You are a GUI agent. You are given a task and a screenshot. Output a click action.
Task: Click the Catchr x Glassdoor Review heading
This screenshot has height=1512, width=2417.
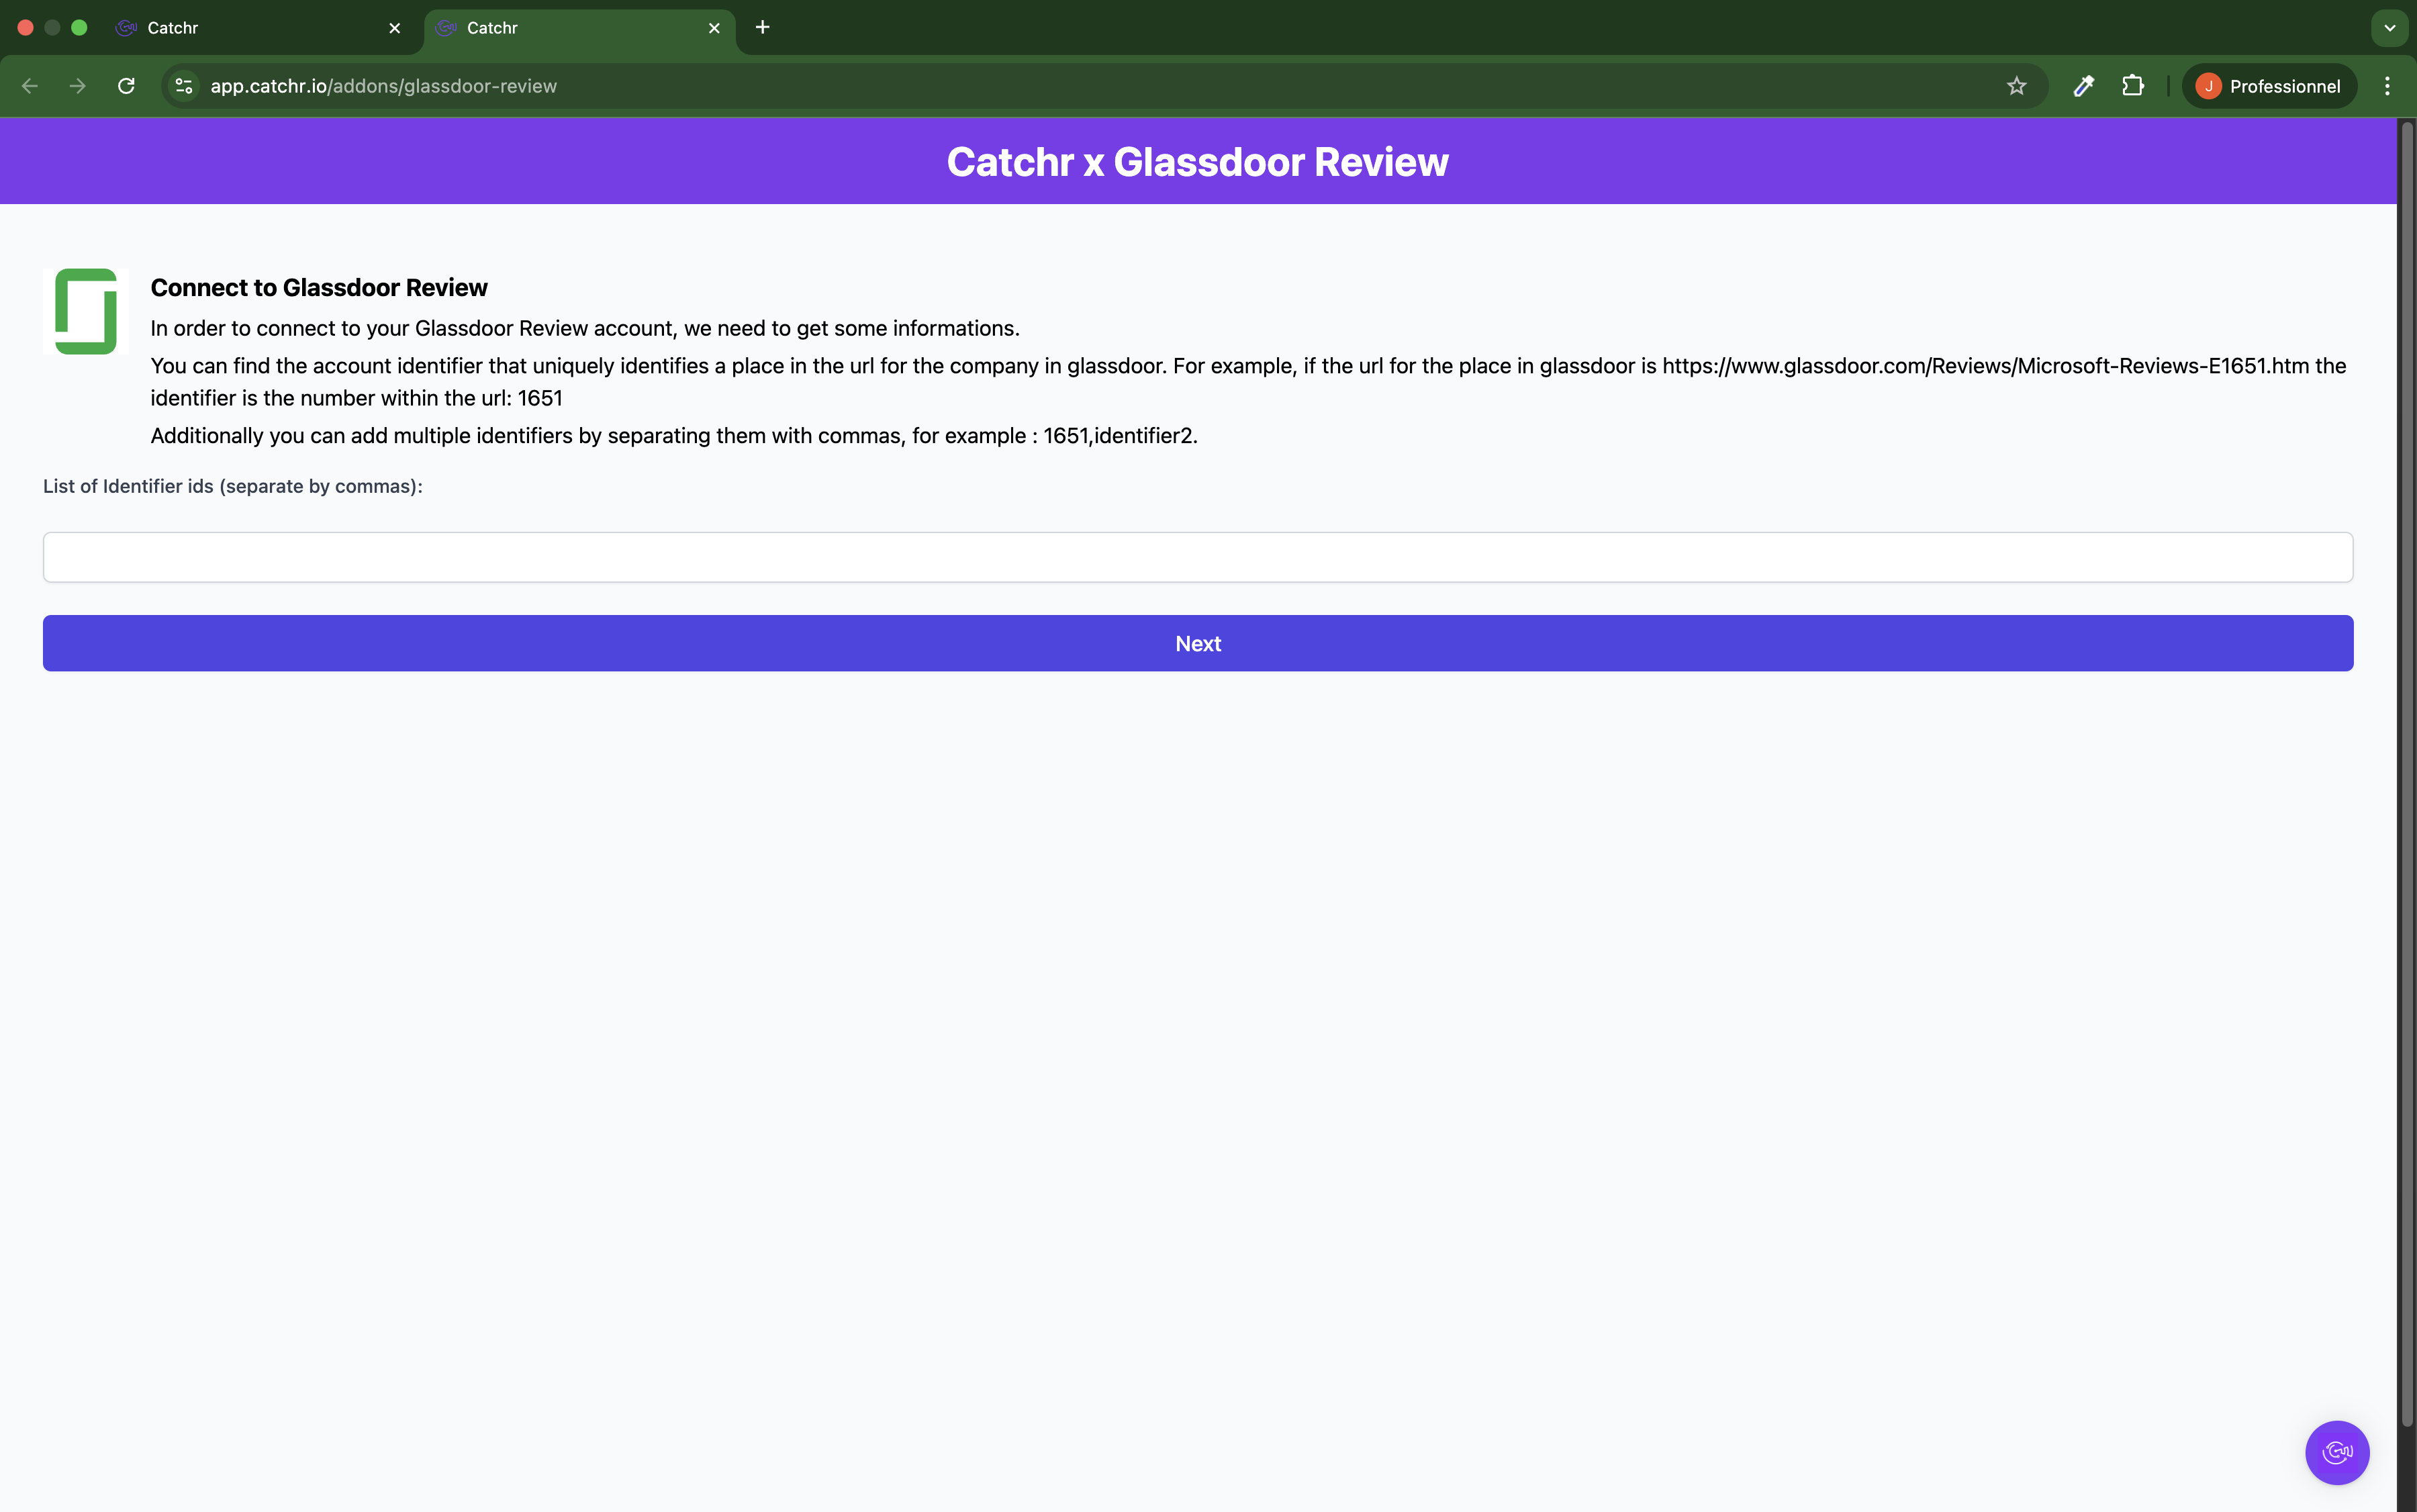(1197, 162)
